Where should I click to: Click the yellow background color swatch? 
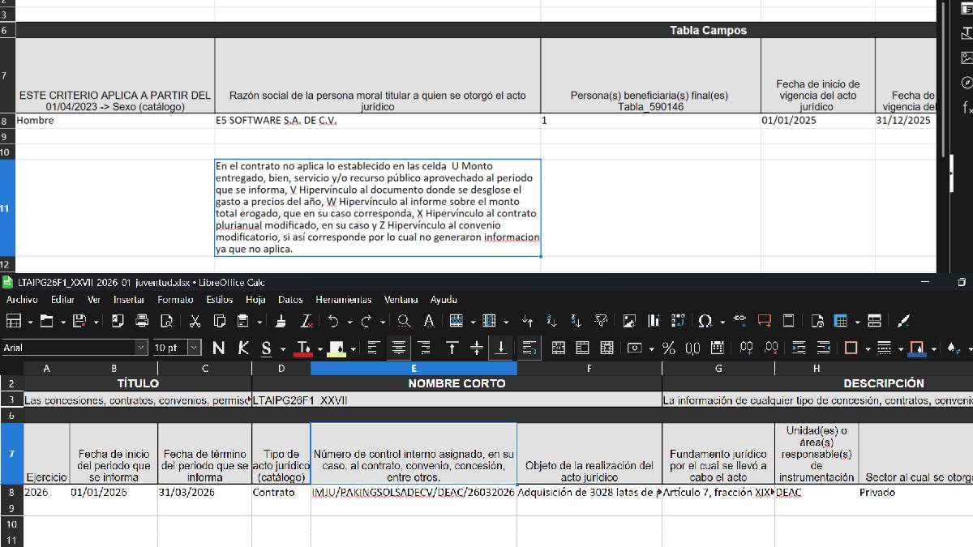pyautogui.click(x=337, y=348)
